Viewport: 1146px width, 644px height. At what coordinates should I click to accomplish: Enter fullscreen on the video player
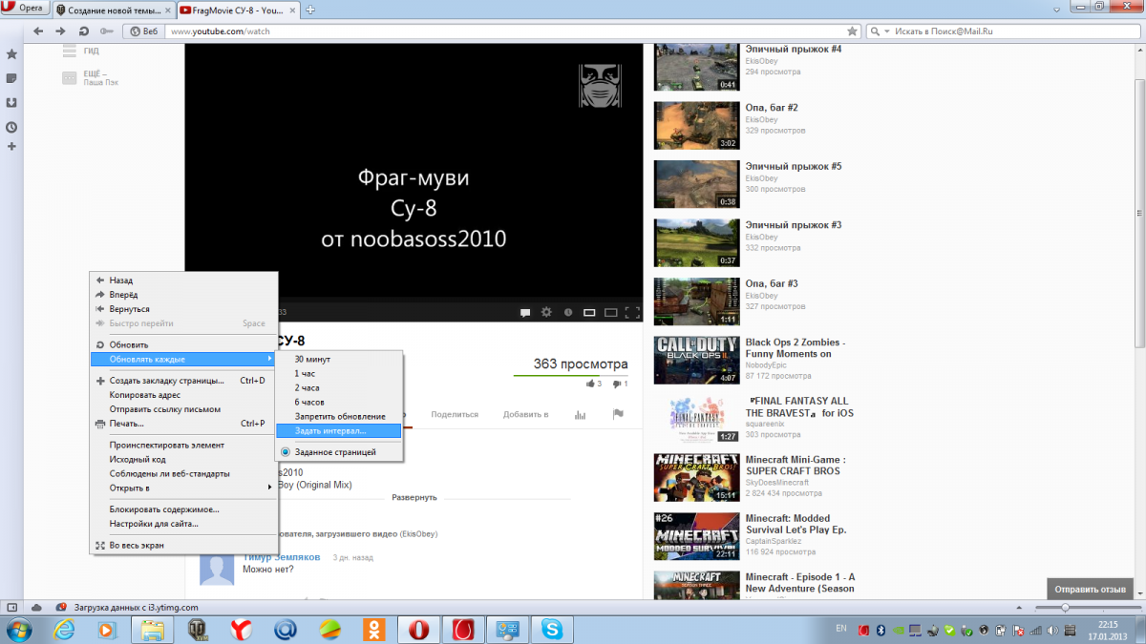(x=632, y=312)
